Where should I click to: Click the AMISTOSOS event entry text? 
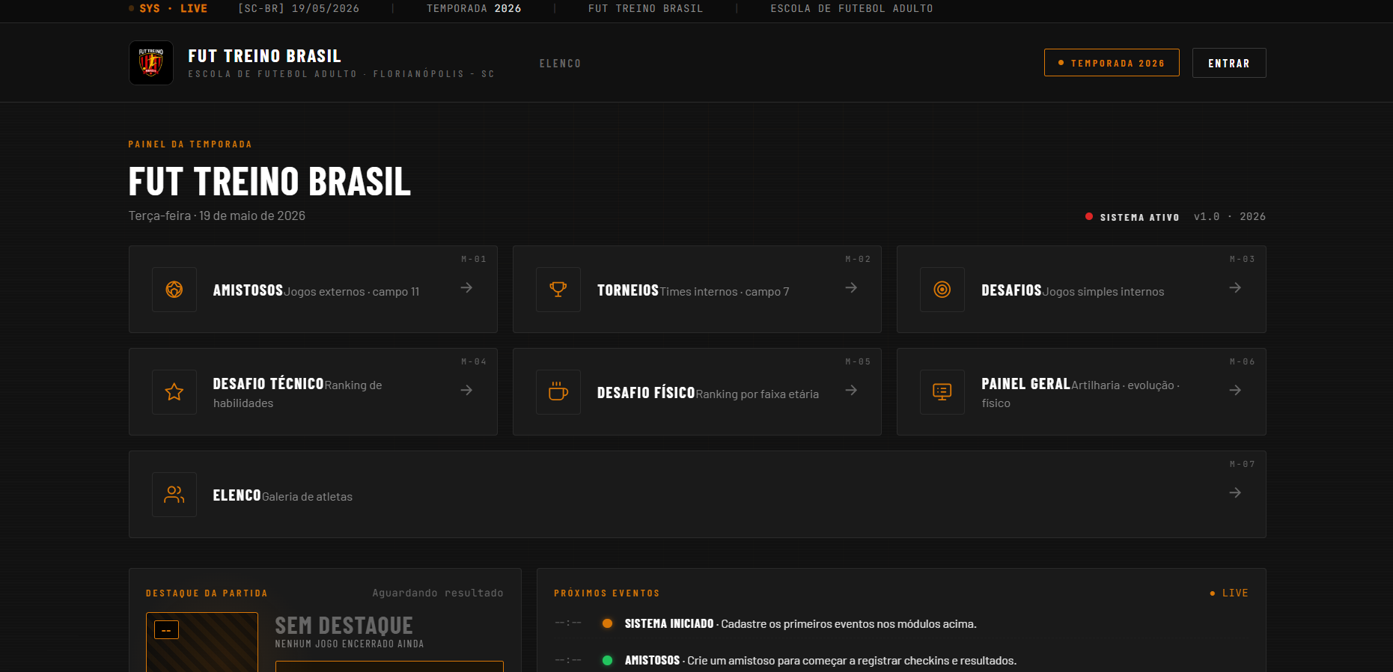(x=820, y=660)
